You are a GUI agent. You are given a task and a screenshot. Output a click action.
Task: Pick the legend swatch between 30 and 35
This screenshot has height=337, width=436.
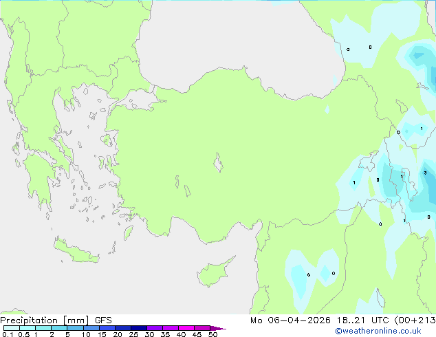point(155,328)
